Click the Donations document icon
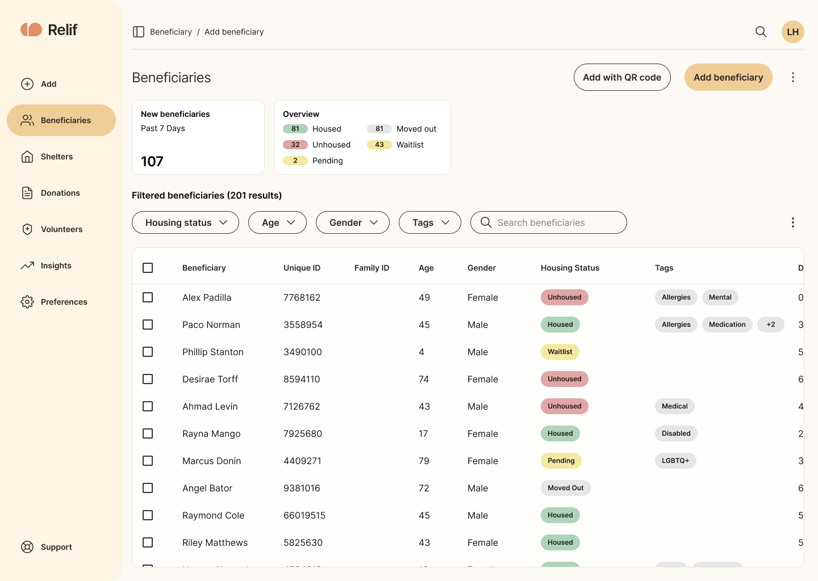Viewport: 818px width, 581px height. tap(27, 193)
